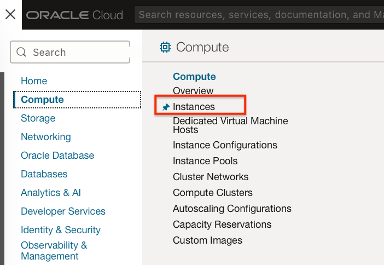Open Cluster Networks

(211, 177)
